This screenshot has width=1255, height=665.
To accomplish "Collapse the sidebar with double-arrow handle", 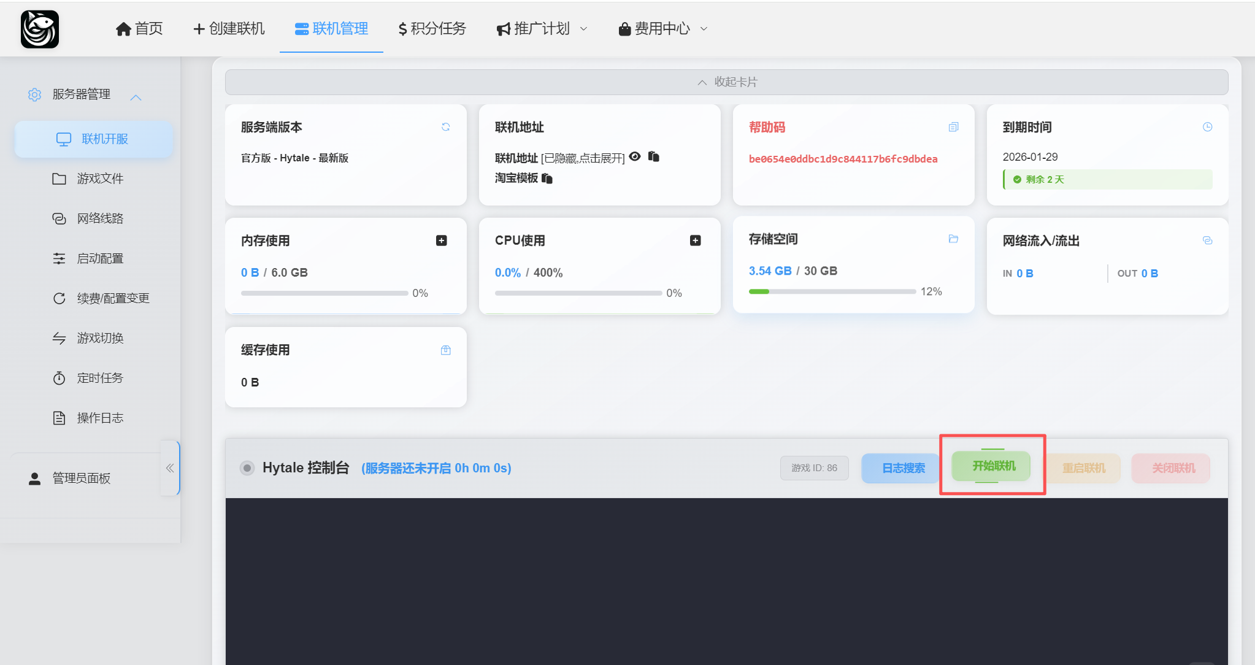I will coord(170,468).
